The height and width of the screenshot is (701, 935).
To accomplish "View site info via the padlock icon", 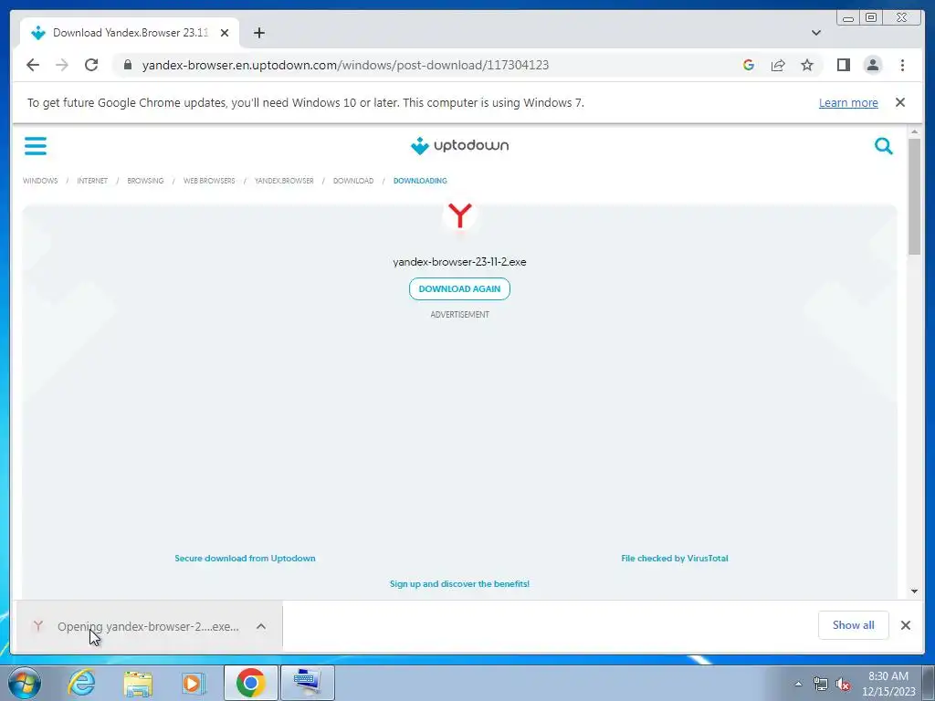I will pyautogui.click(x=128, y=65).
